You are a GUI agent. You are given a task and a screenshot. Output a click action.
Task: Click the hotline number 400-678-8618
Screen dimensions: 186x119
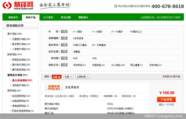(168, 6)
